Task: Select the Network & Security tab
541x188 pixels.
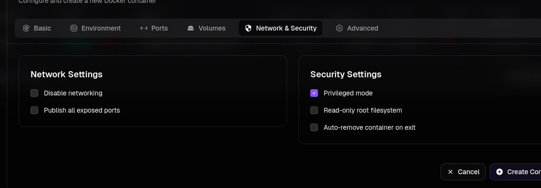Action: pyautogui.click(x=280, y=28)
